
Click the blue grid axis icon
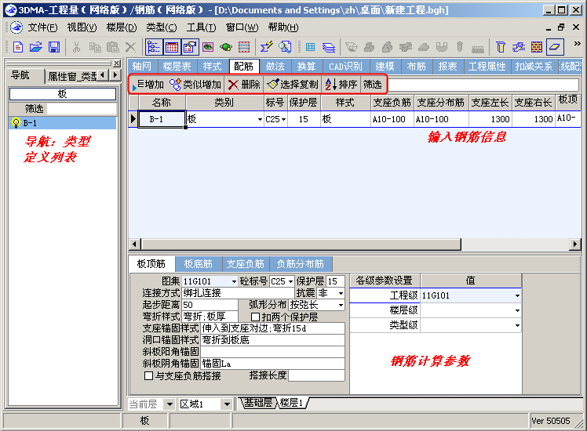click(310, 47)
